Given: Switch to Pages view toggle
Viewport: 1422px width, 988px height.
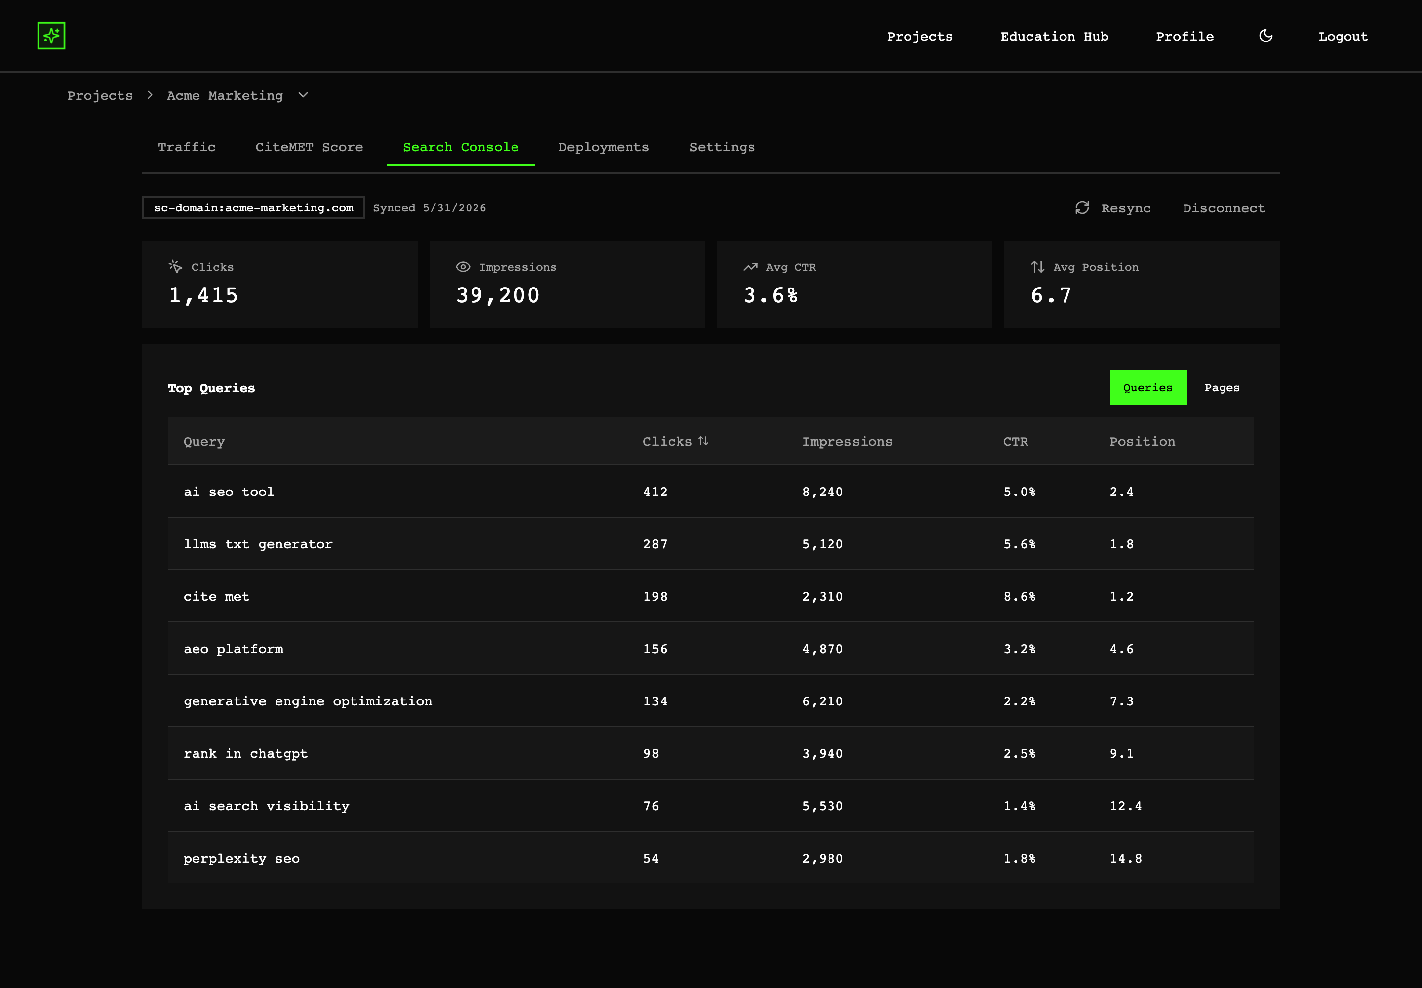Looking at the screenshot, I should 1222,387.
